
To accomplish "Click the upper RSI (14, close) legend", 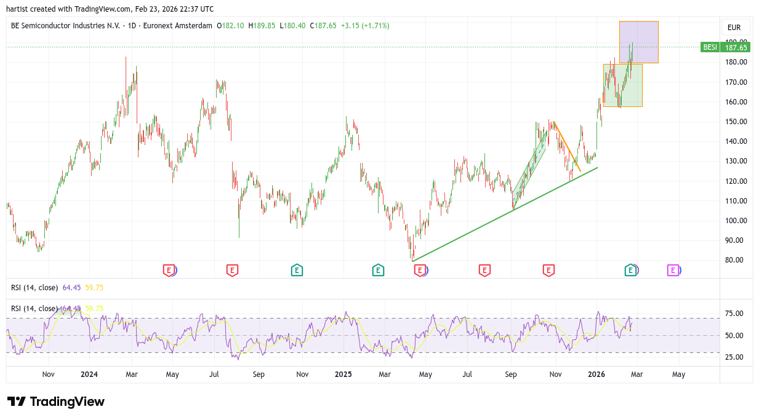I will pyautogui.click(x=34, y=288).
